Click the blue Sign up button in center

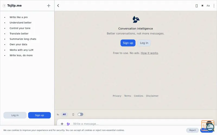pyautogui.click(x=128, y=43)
